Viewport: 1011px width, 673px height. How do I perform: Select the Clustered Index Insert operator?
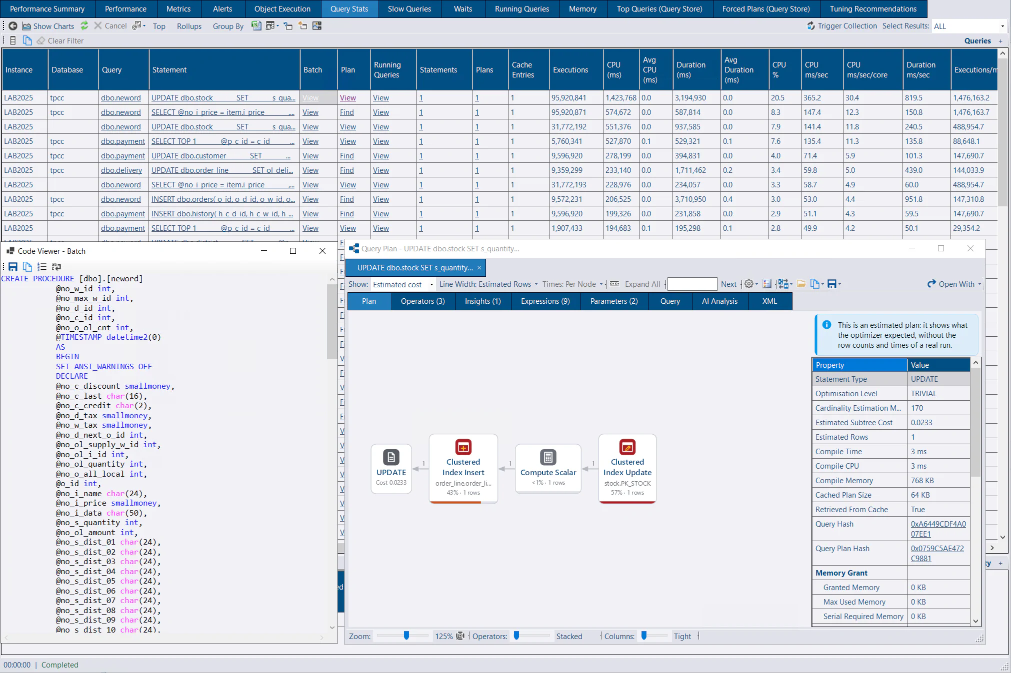(463, 468)
